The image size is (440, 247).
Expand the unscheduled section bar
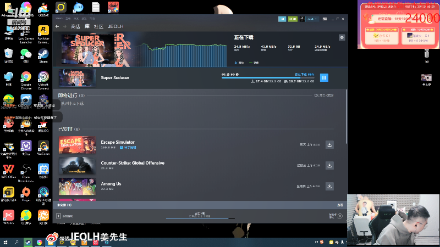click(200, 205)
